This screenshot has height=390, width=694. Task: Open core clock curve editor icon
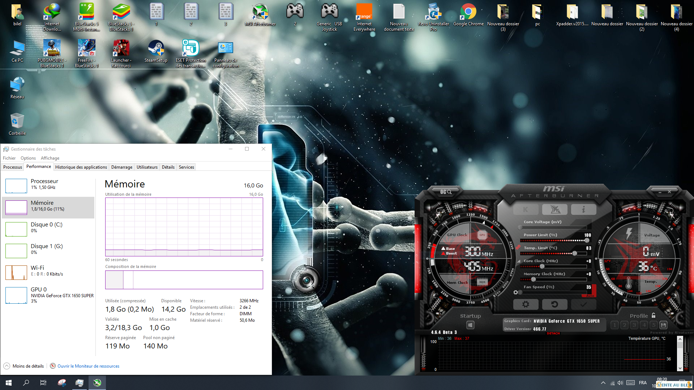[x=519, y=261]
